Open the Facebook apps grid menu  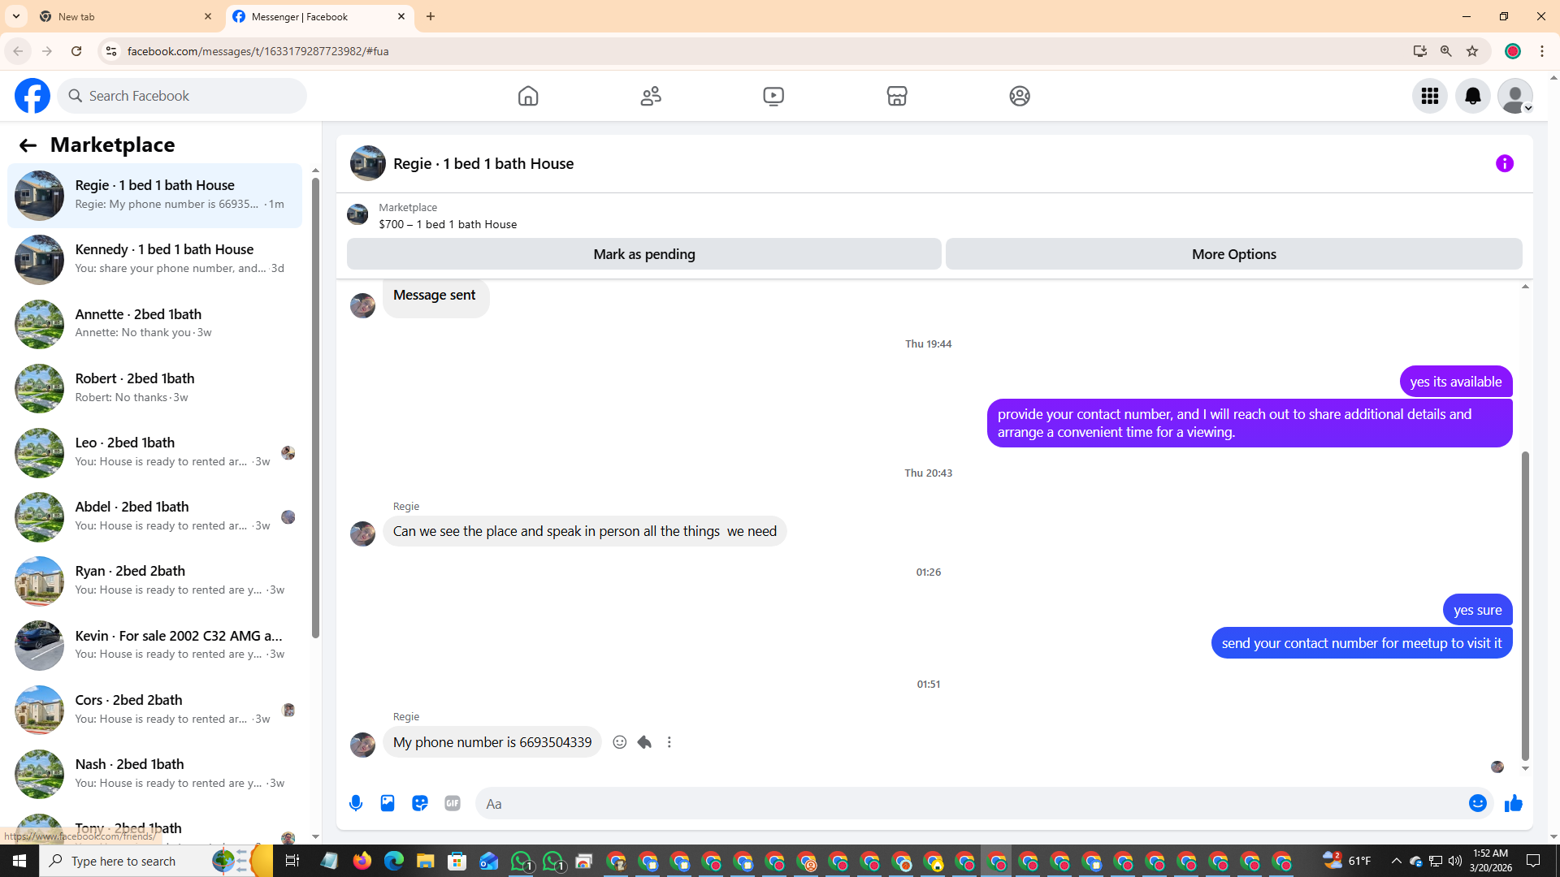(x=1429, y=96)
